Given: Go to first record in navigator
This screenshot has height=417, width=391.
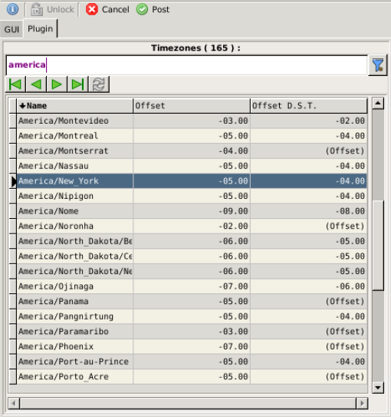Looking at the screenshot, I should click(15, 84).
